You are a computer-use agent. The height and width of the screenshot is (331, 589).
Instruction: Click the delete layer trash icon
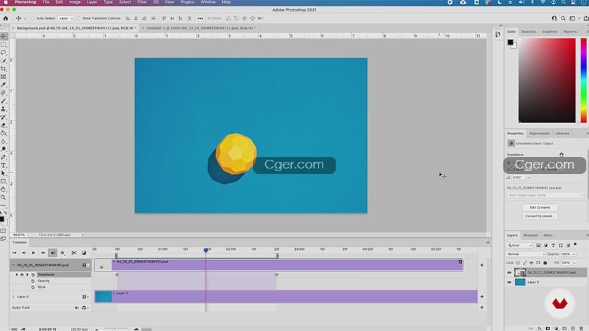coord(581,328)
